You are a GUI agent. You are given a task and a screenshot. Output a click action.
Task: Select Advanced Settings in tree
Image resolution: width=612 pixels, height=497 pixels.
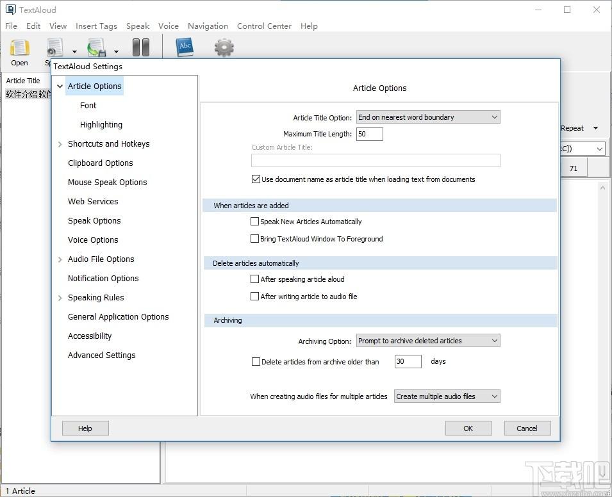tap(101, 355)
